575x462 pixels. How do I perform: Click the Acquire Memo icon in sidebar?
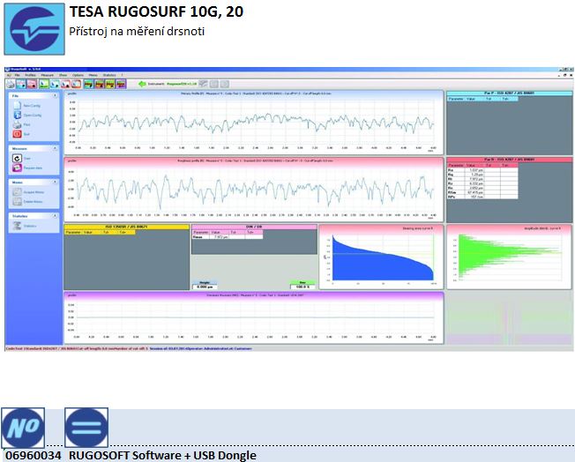[18, 192]
